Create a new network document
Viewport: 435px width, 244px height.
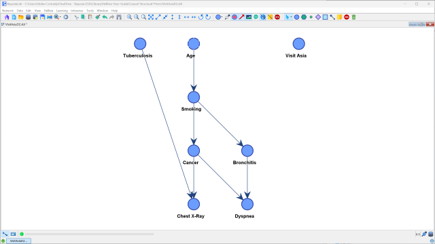point(14,17)
